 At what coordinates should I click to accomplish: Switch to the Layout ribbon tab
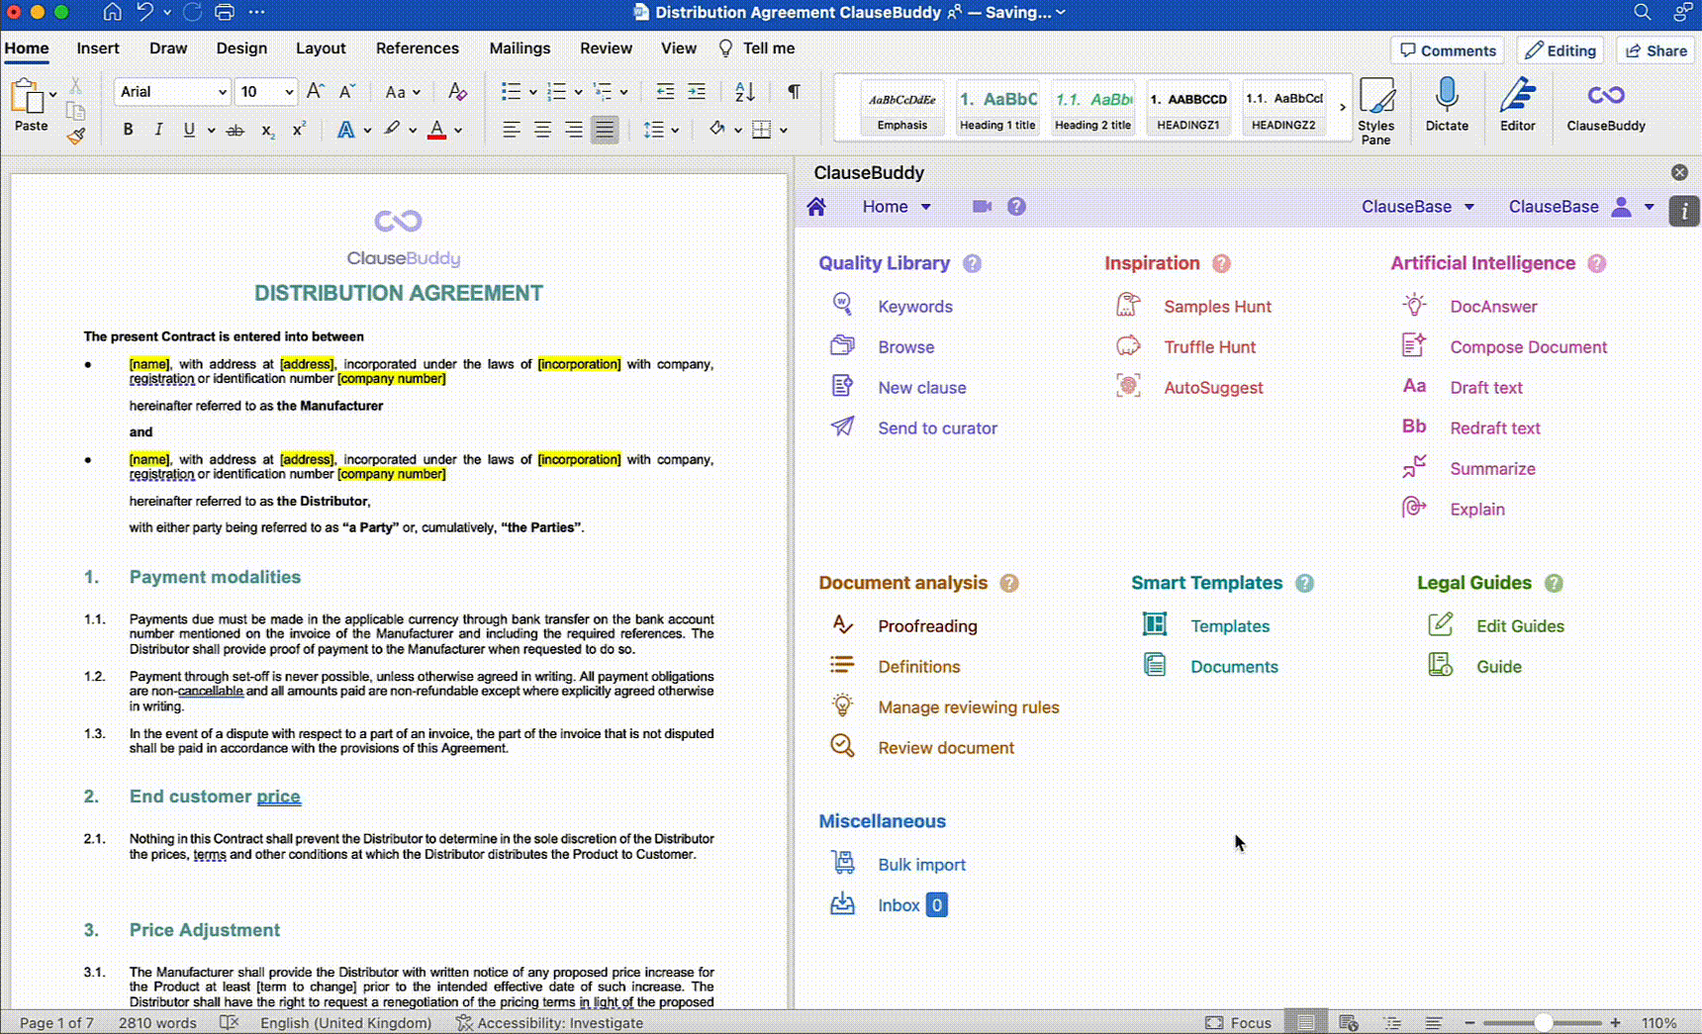coord(321,48)
